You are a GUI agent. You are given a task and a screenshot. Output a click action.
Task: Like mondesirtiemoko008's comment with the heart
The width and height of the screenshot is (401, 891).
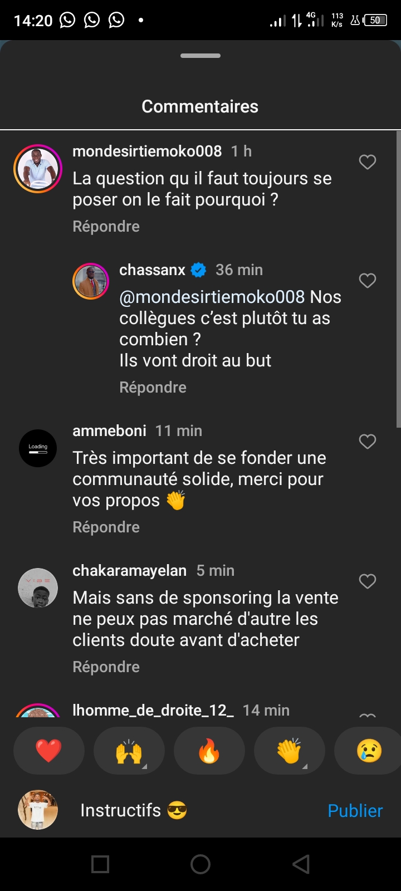pos(368,162)
